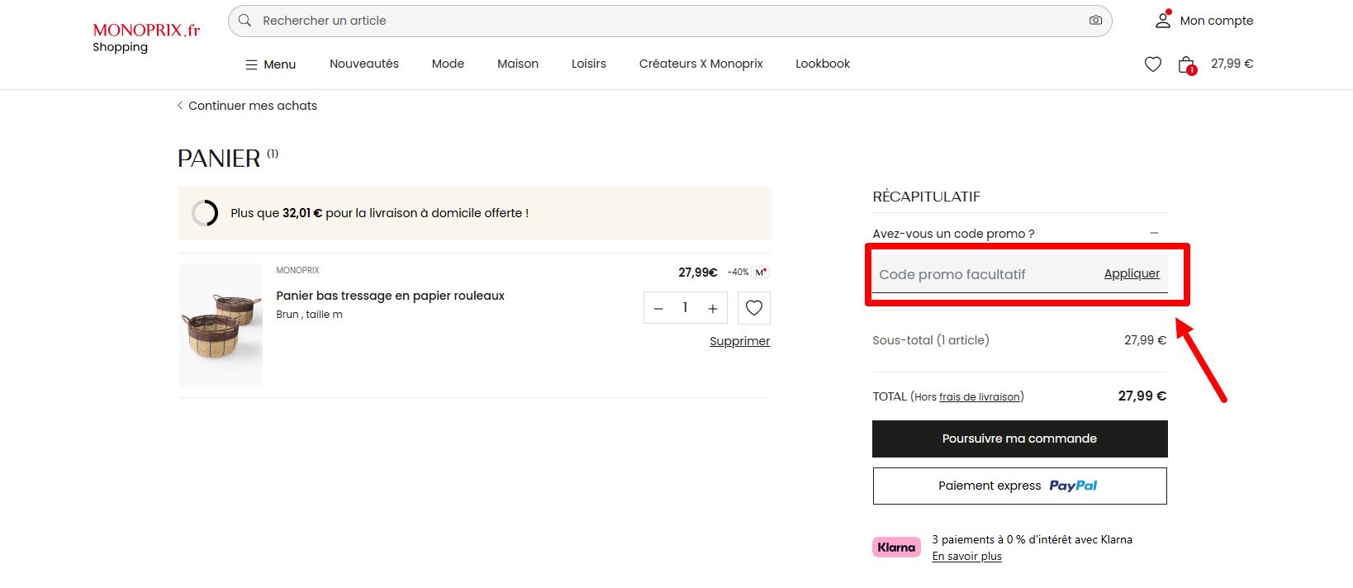
Task: Click Continuer mes achats link
Action: (x=247, y=106)
